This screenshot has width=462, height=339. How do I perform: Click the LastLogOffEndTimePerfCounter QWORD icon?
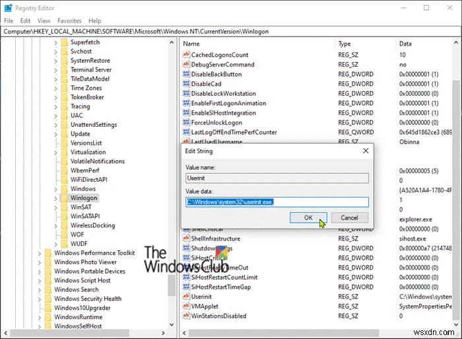coord(186,132)
